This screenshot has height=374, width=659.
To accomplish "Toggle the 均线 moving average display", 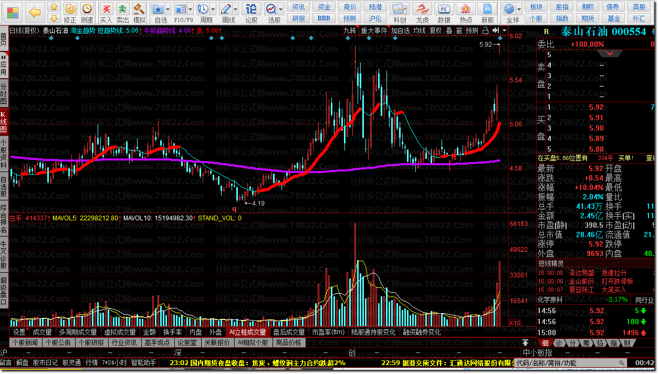I will click(x=419, y=30).
